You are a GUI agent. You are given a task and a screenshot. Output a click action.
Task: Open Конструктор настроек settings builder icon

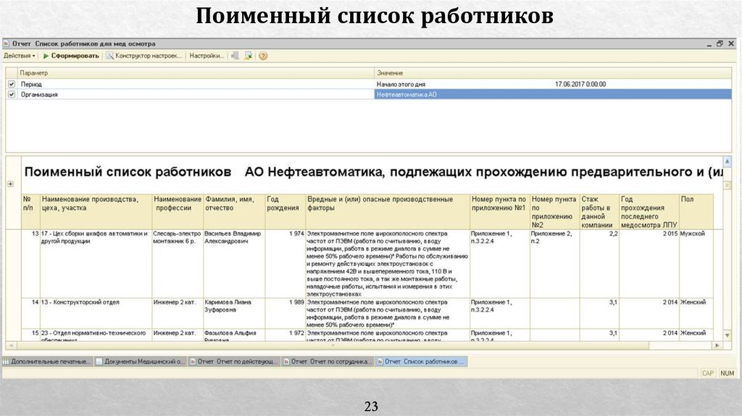point(110,56)
